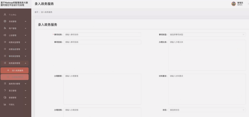Screen dimensions: 249x117
Task: Click the 事项类型管理 menu label
Action: 14,56
